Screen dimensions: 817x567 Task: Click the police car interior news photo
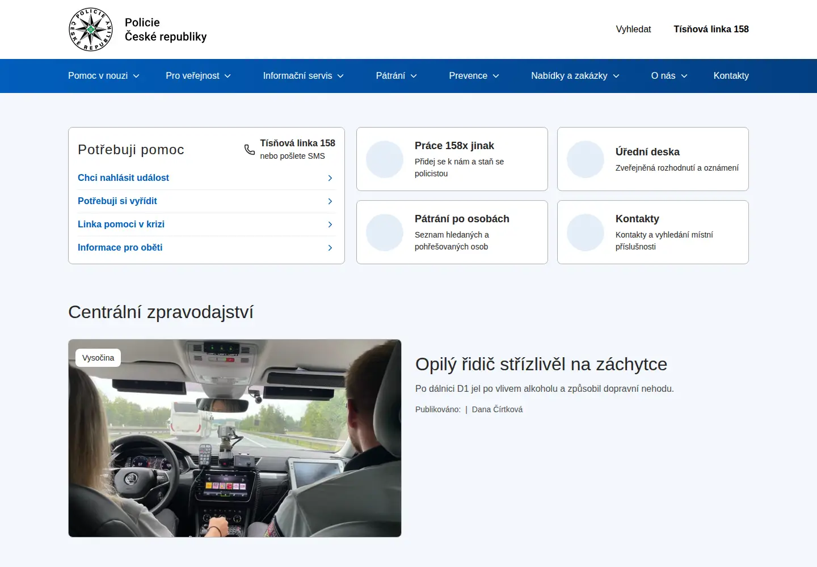pyautogui.click(x=235, y=438)
